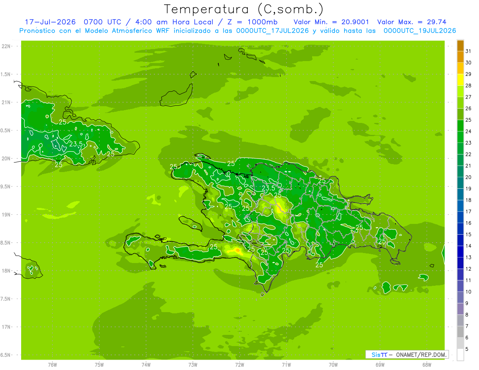Click the "Valor Min. = 20.9001" readout
This screenshot has height=370, width=479.
click(331, 22)
